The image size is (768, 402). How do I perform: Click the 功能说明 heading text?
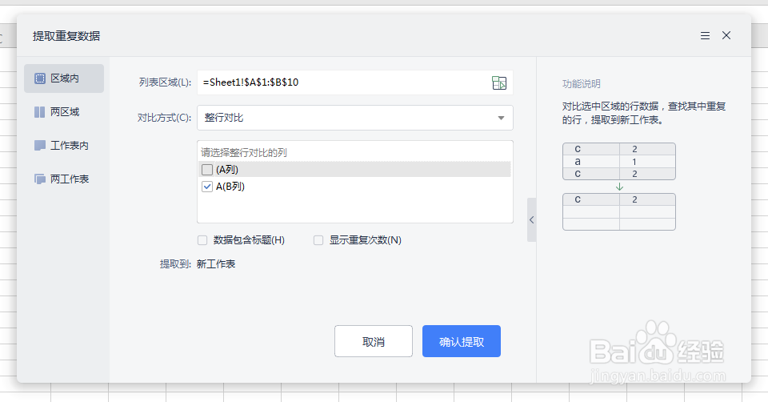point(582,84)
